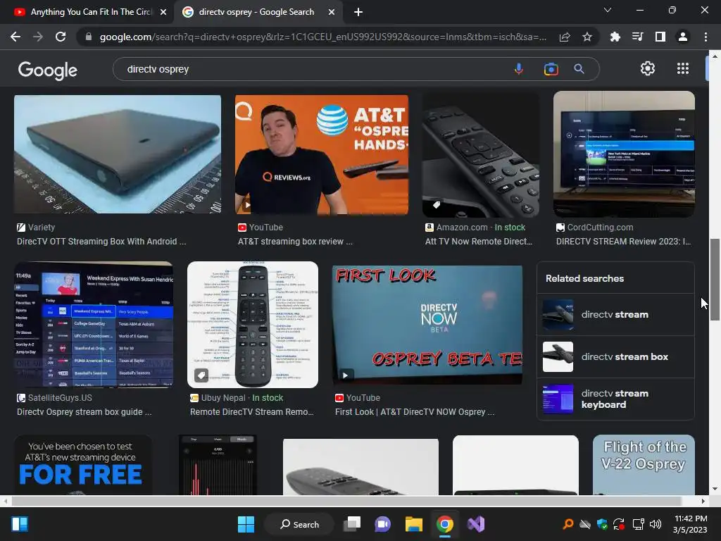Click the blue magnifier search button
Image resolution: width=721 pixels, height=541 pixels.
click(x=579, y=69)
